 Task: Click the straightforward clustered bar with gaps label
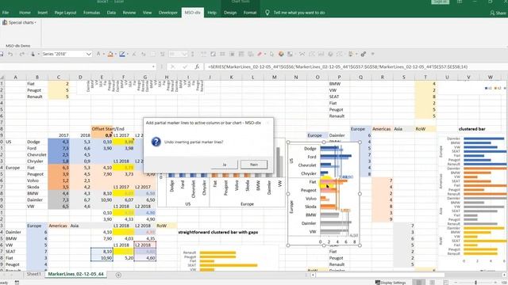218,232
